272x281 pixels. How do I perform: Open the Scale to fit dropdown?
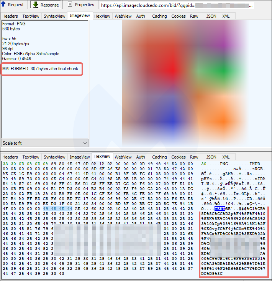click(45, 143)
